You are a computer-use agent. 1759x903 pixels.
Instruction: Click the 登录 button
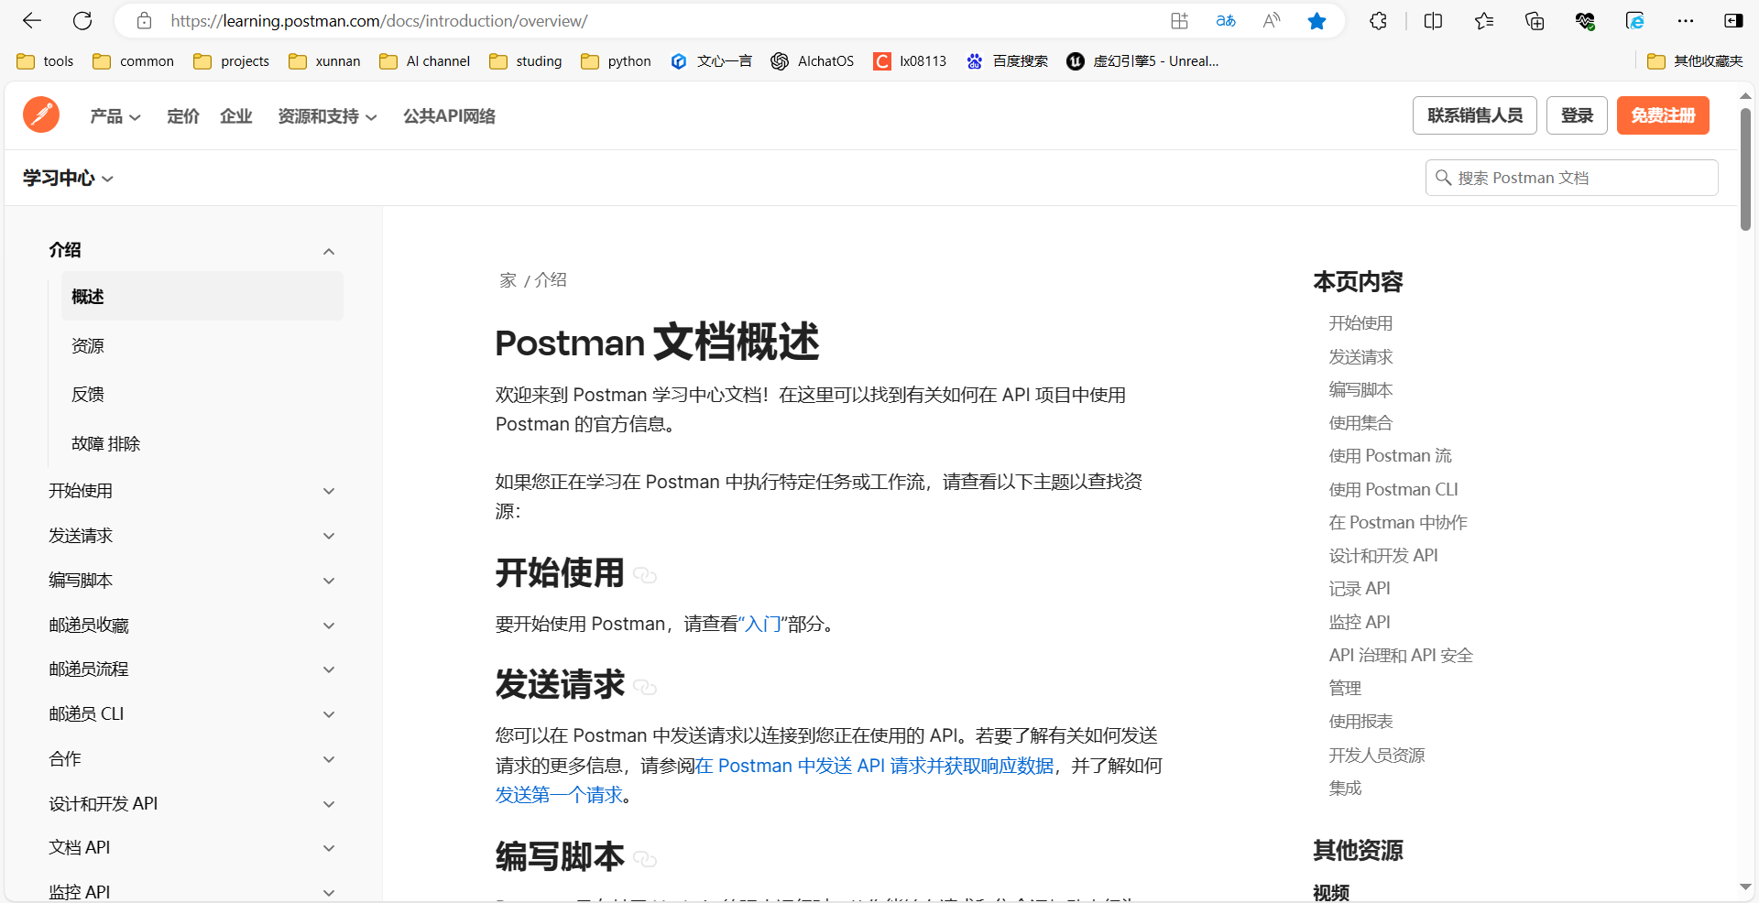(x=1577, y=115)
